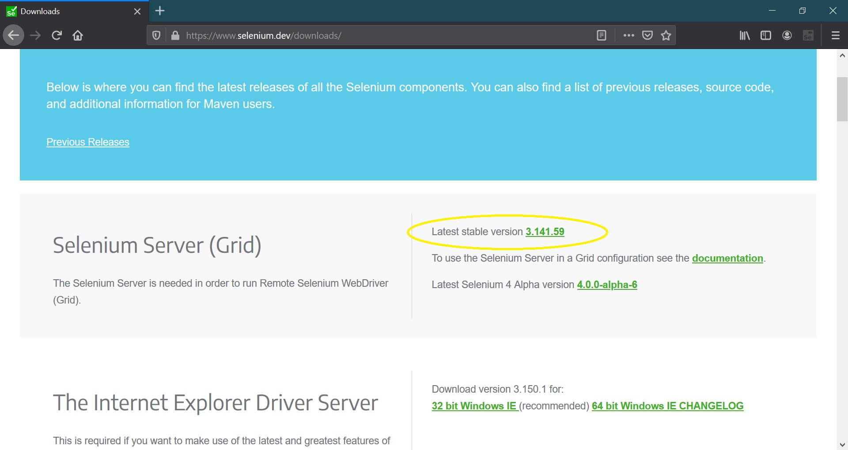Image resolution: width=848 pixels, height=450 pixels.
Task: Open the Firefox hamburger application menu
Action: [x=836, y=35]
